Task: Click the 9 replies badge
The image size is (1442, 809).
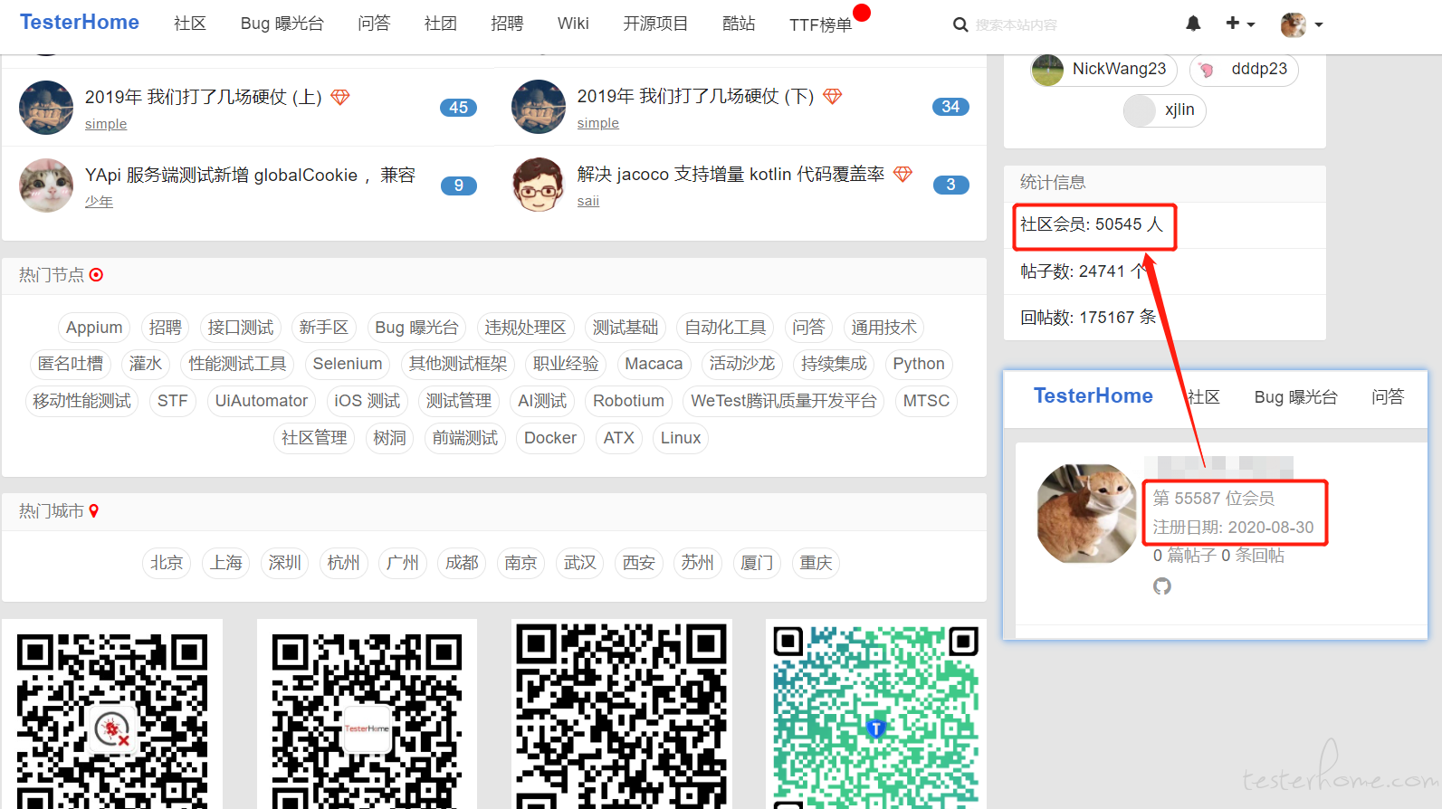Action: (x=459, y=186)
